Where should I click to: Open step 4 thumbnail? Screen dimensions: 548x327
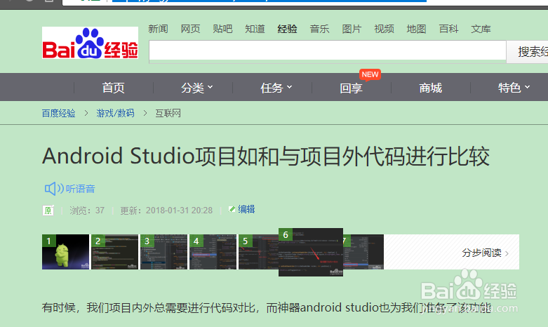(213, 252)
